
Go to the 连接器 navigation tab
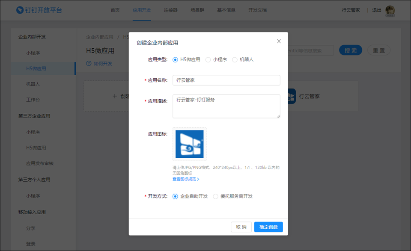(x=170, y=10)
